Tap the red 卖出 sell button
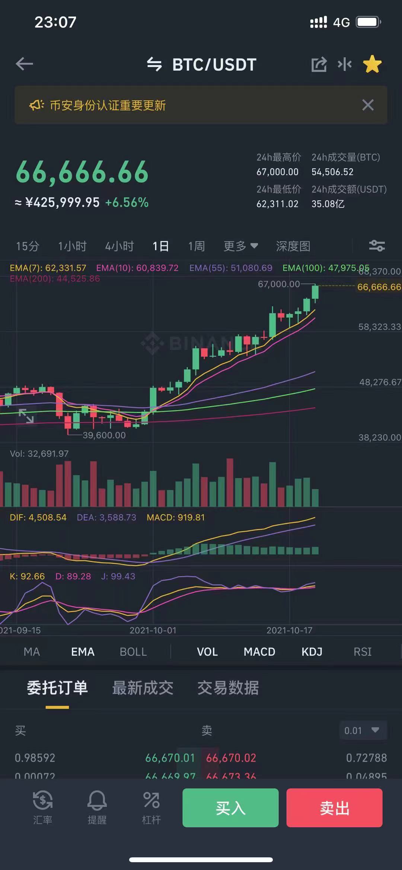The image size is (402, 870). (x=334, y=807)
